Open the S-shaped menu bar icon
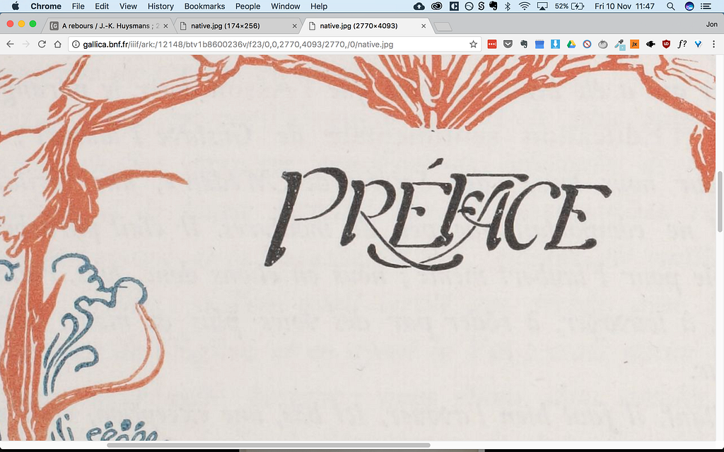Image resolution: width=724 pixels, height=452 pixels. 481,6
